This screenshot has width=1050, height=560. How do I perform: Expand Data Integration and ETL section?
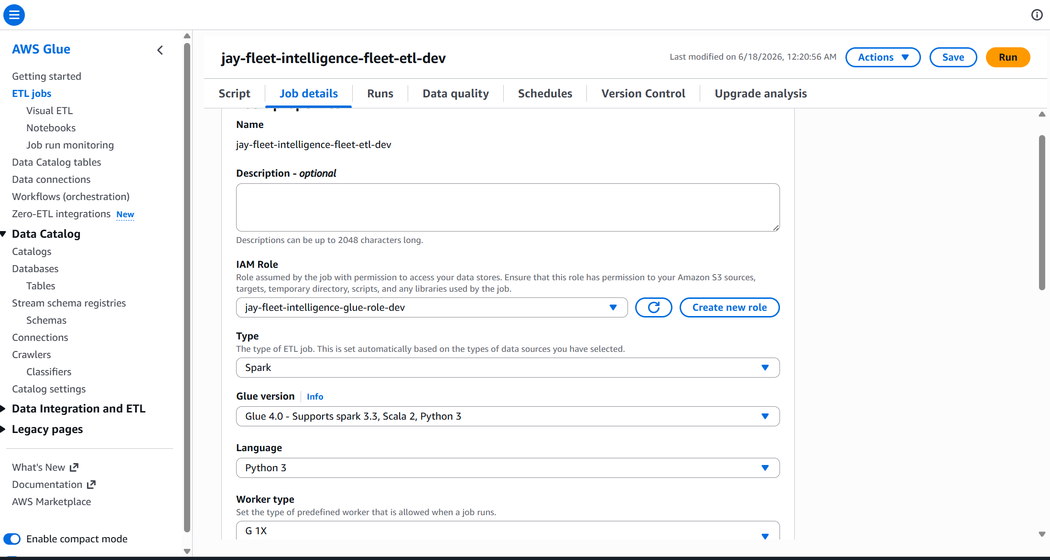pyautogui.click(x=3, y=409)
